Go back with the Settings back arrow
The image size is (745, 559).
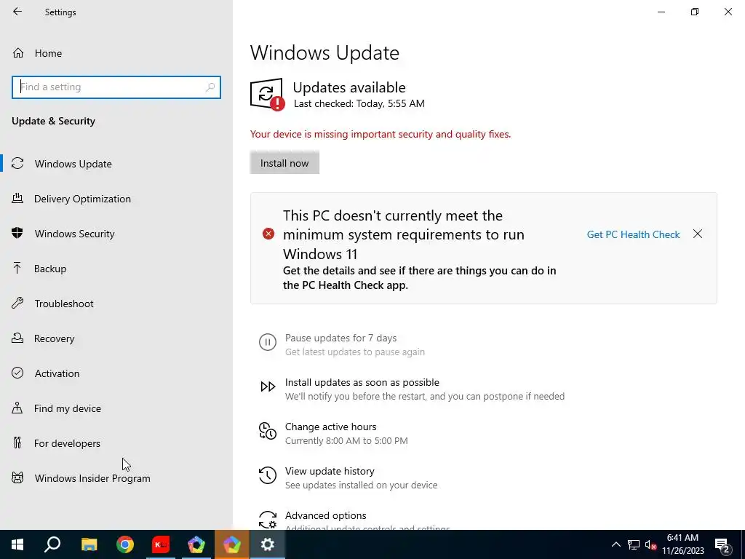click(17, 12)
